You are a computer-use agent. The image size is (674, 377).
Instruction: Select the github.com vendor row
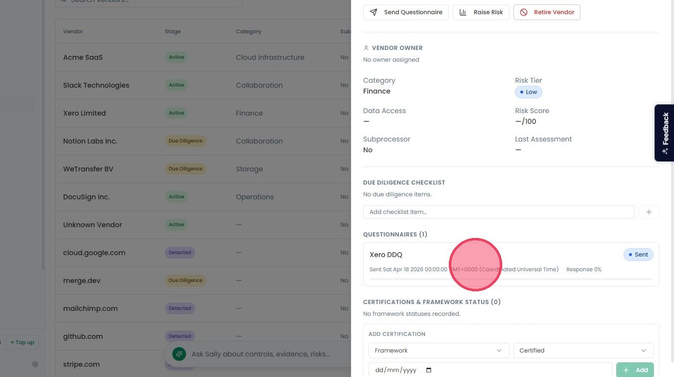[x=203, y=336]
